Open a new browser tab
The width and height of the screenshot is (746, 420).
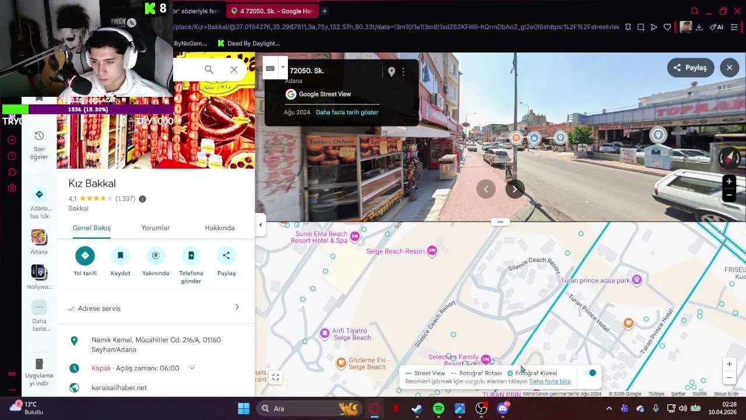coord(325,11)
